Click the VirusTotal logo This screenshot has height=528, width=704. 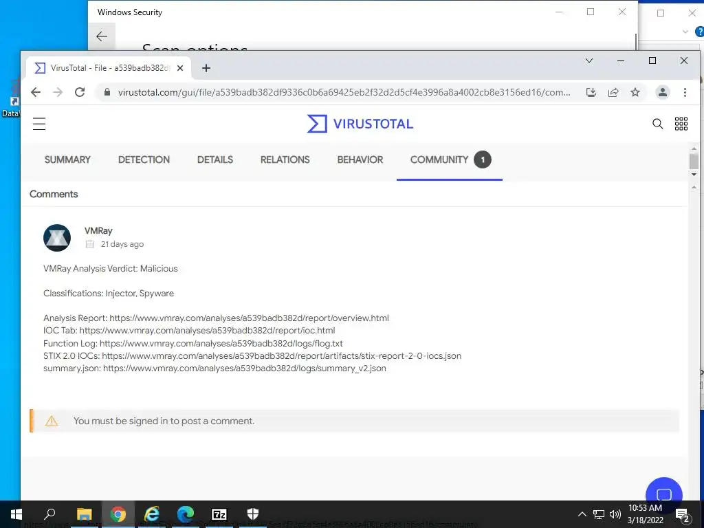click(360, 124)
